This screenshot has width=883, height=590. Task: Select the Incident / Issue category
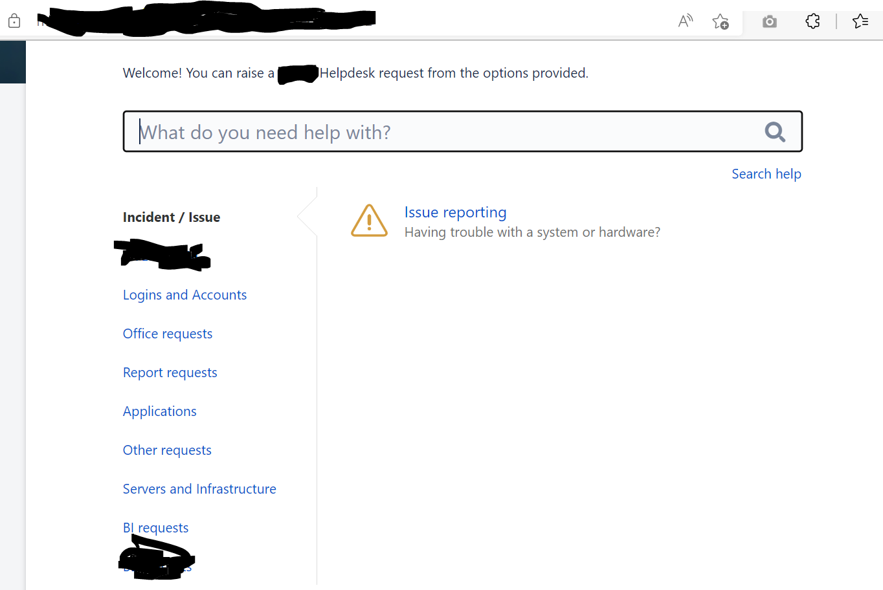tap(172, 217)
